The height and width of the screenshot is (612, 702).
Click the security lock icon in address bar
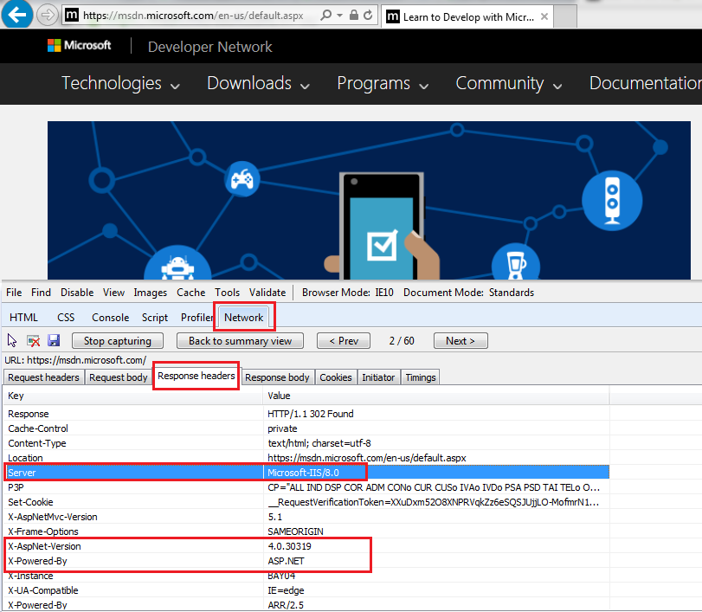click(x=352, y=16)
